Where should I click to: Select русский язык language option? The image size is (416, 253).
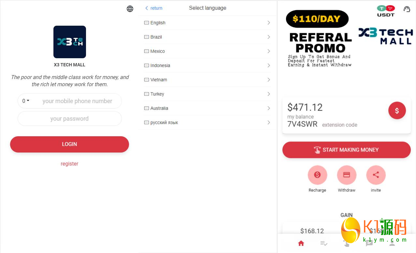click(x=164, y=123)
